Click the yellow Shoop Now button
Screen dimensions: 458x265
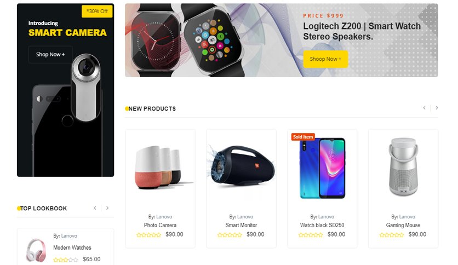[325, 59]
